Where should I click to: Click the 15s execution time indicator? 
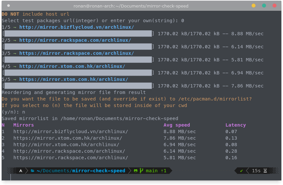coord(256,171)
